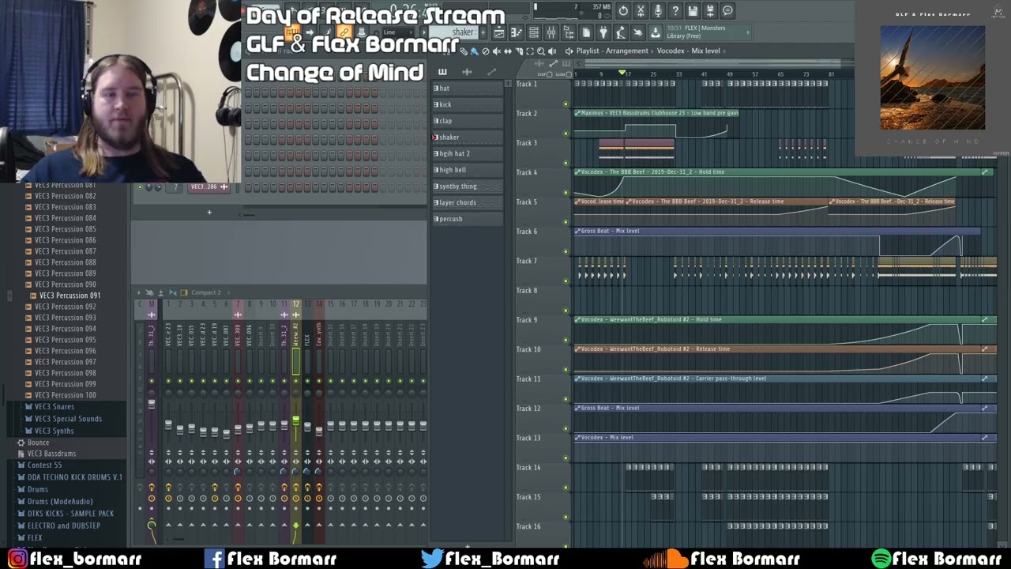The image size is (1011, 569).
Task: Mute playlist Track 6 LED
Action: pos(566,251)
